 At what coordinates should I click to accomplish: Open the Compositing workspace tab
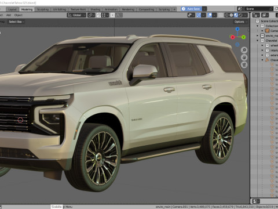click(147, 9)
